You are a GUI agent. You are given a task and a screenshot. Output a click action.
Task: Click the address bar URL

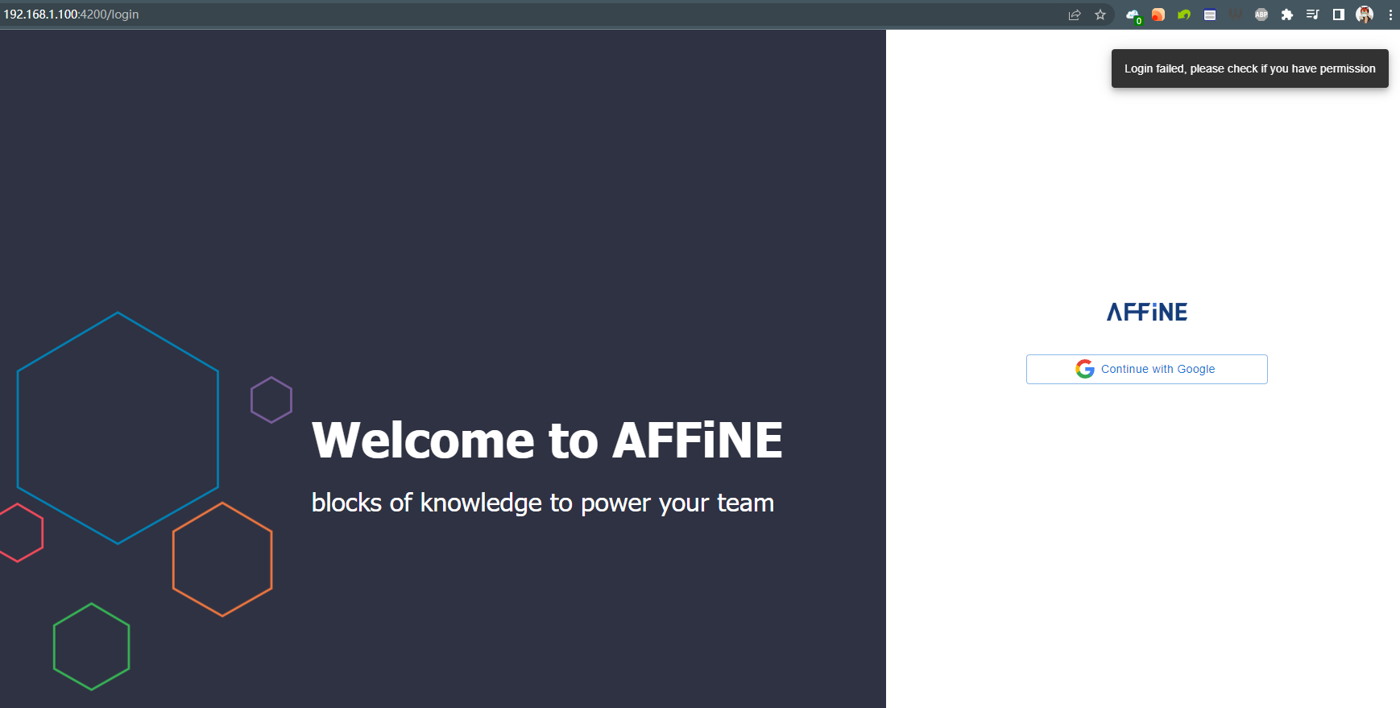72,14
